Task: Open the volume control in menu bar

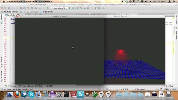Action: pyautogui.click(x=146, y=1)
